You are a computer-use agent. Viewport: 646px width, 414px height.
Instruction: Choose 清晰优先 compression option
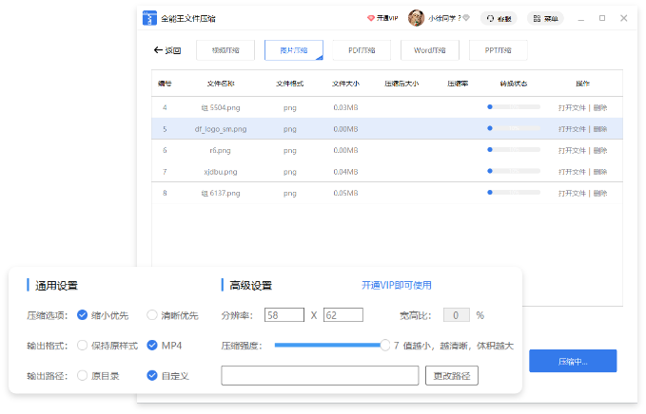(152, 315)
